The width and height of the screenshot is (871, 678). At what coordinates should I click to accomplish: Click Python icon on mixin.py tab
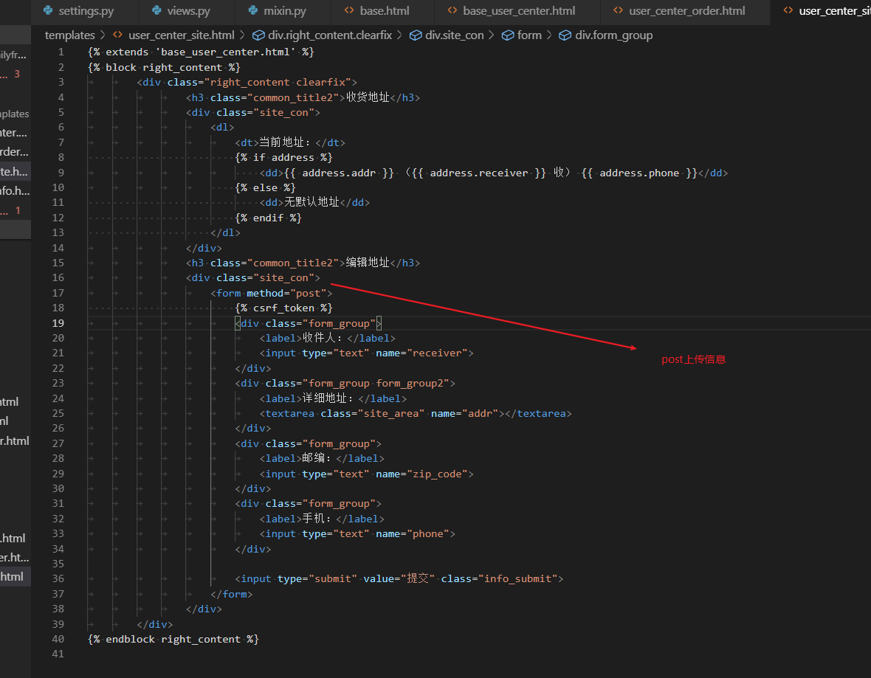[x=253, y=10]
